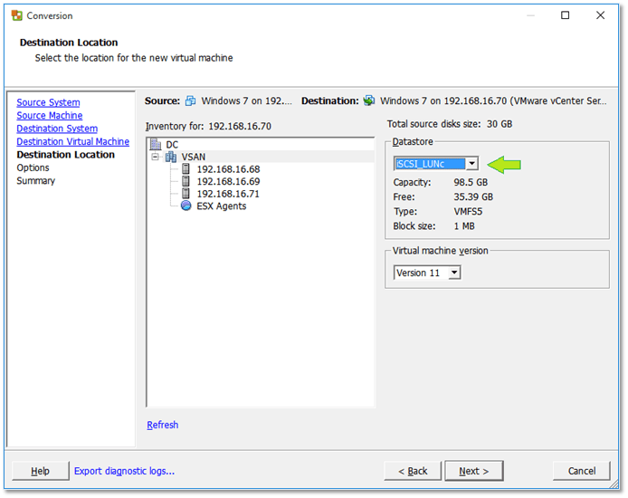
Task: Click the Conversion app icon in title bar
Action: pyautogui.click(x=17, y=15)
